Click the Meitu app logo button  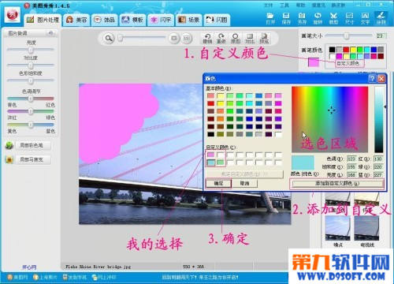13,15
